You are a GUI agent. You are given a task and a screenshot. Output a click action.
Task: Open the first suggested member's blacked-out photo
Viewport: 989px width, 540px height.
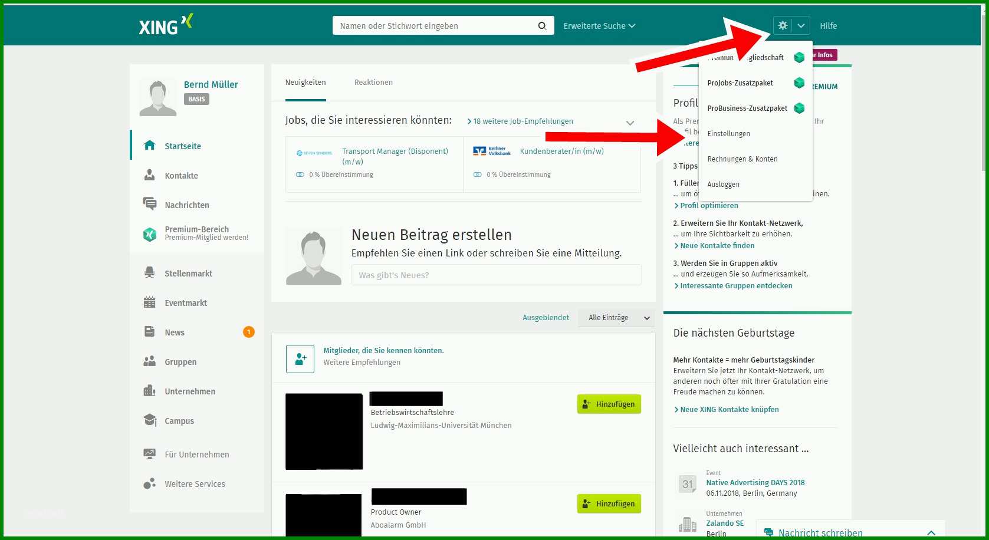pos(324,432)
